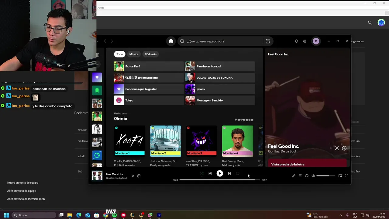Enter full screen player mode
The height and width of the screenshot is (219, 389).
[346, 176]
